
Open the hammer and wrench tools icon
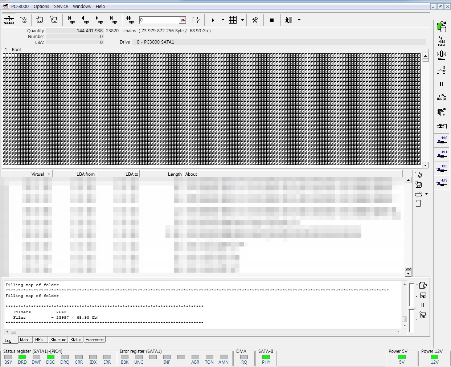pyautogui.click(x=255, y=20)
